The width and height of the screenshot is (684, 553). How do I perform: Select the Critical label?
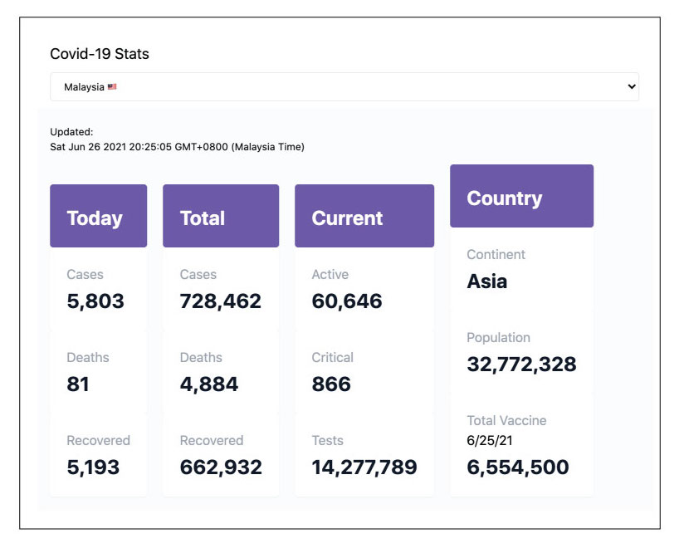tap(332, 358)
